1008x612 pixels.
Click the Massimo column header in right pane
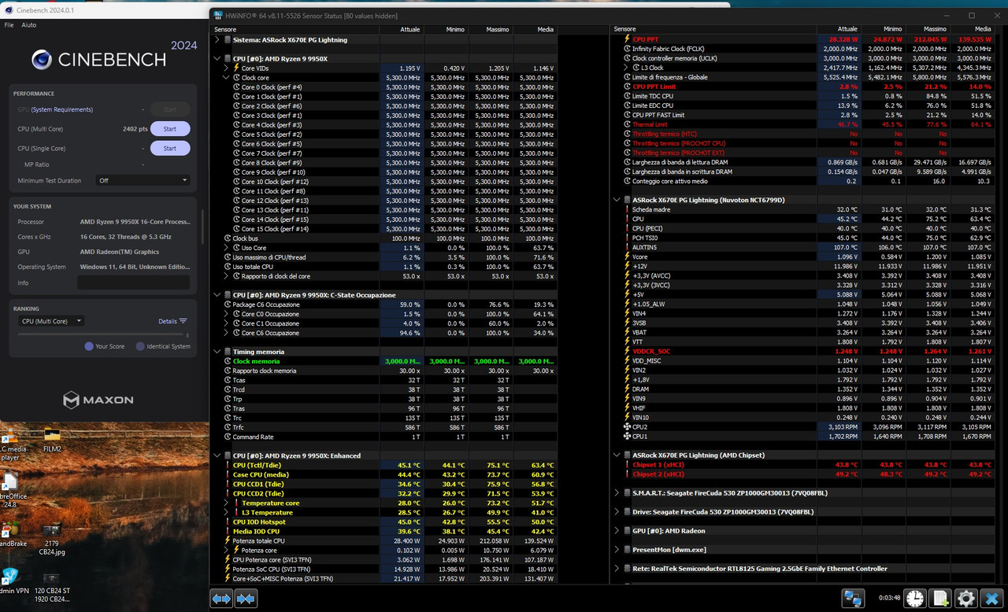pos(928,30)
